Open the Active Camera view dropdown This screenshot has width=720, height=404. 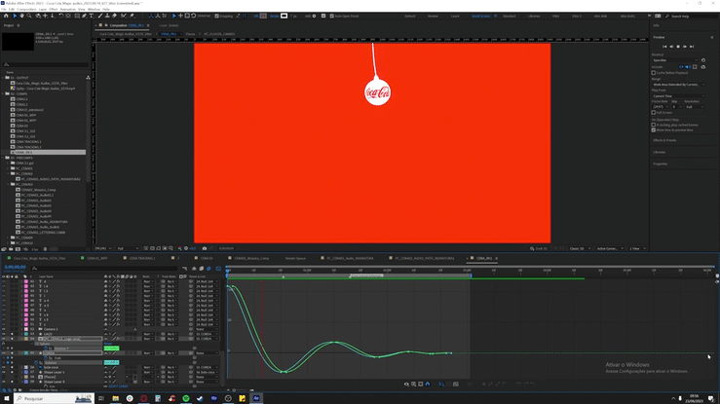coord(610,248)
